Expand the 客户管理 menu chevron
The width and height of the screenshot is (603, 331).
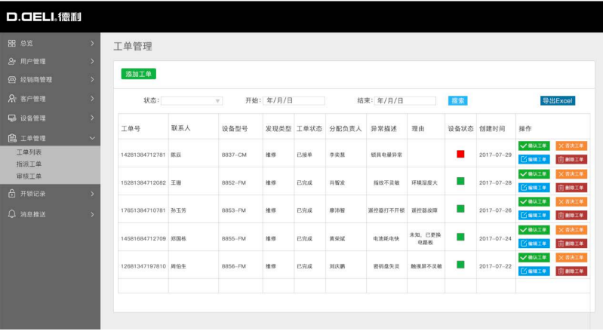coord(92,99)
